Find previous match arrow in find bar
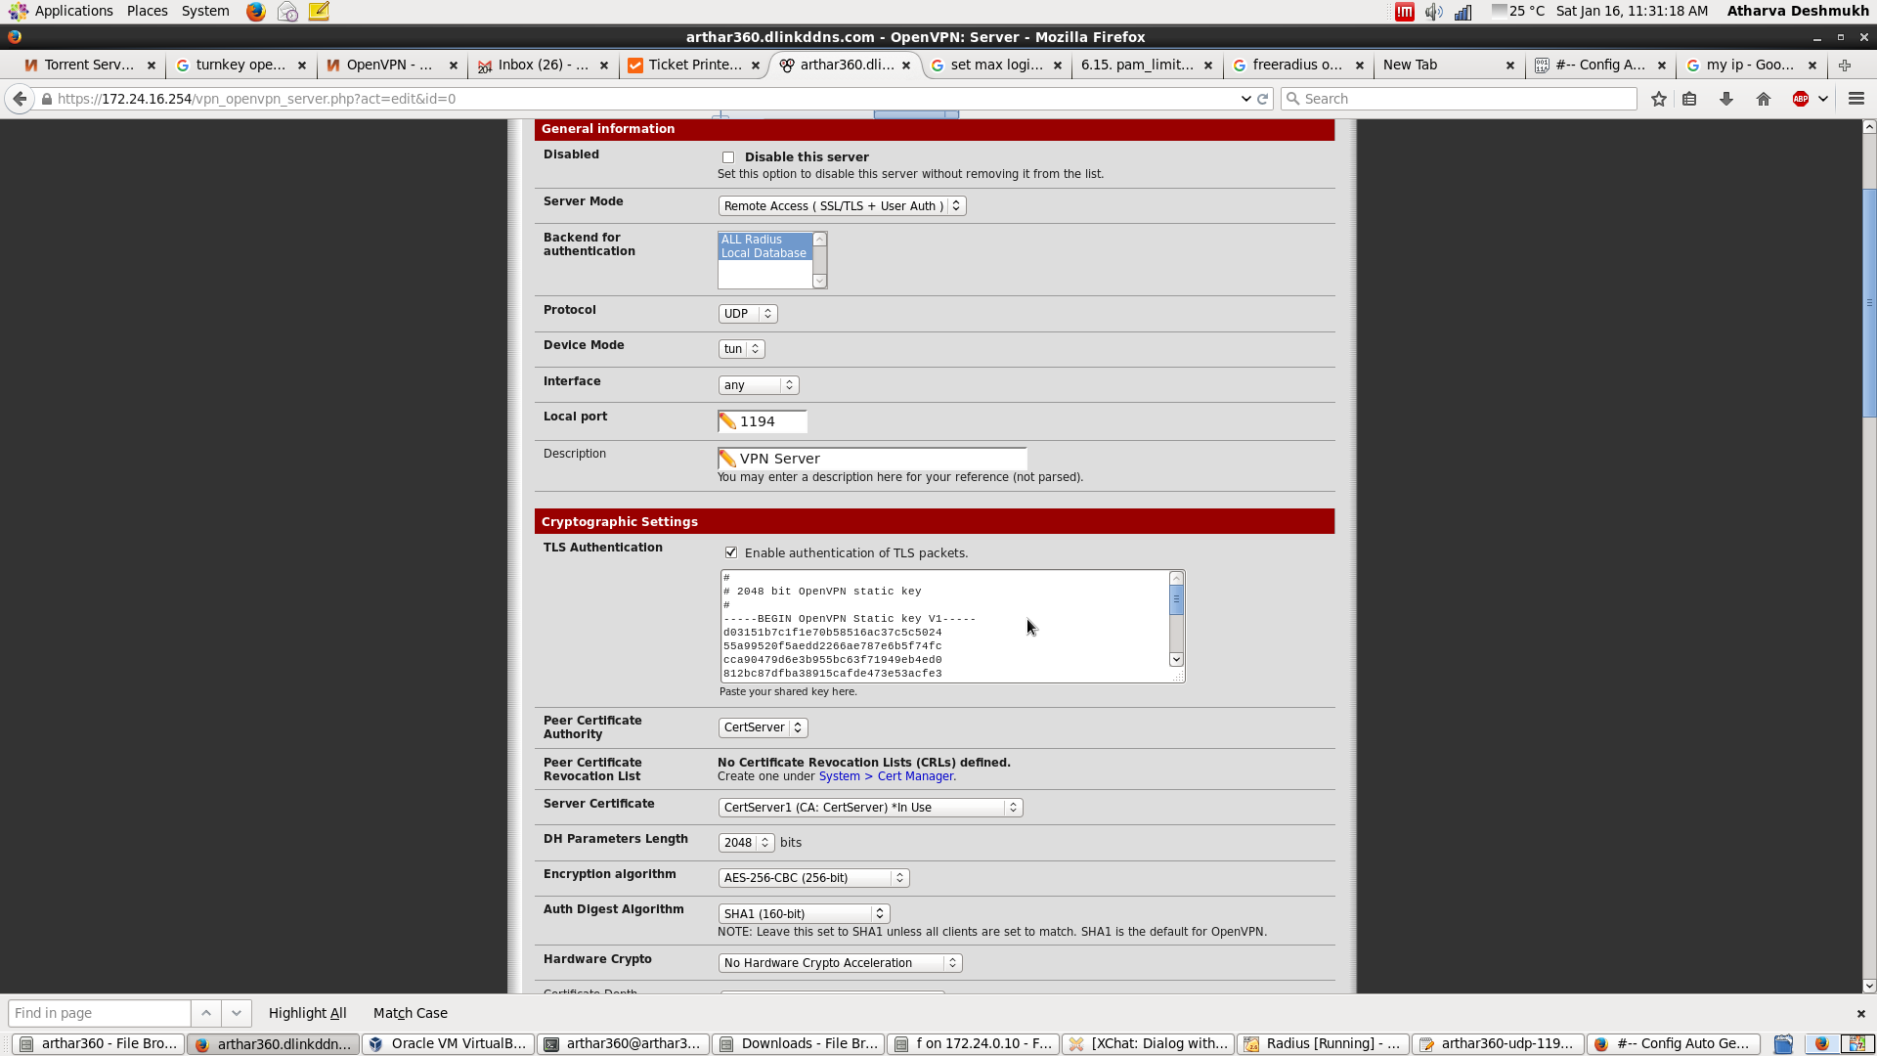Image resolution: width=1877 pixels, height=1056 pixels. (x=206, y=1013)
